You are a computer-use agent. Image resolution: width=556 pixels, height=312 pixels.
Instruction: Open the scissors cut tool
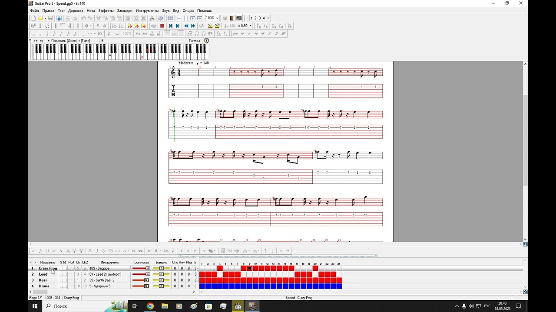tap(152, 18)
